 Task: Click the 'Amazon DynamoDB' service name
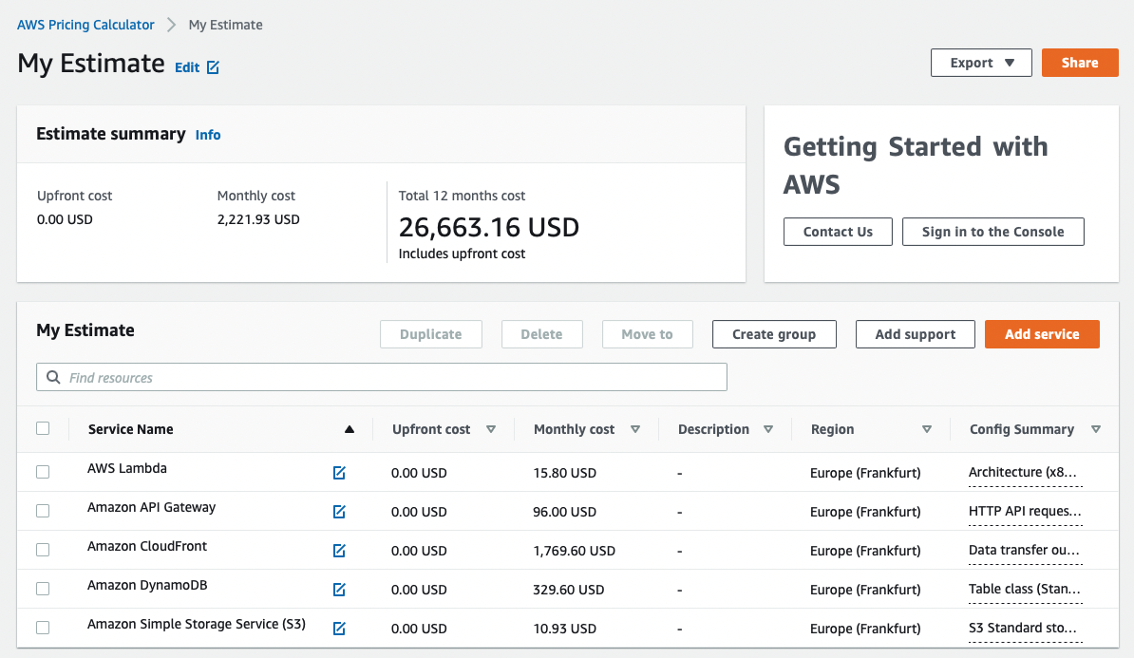[147, 586]
